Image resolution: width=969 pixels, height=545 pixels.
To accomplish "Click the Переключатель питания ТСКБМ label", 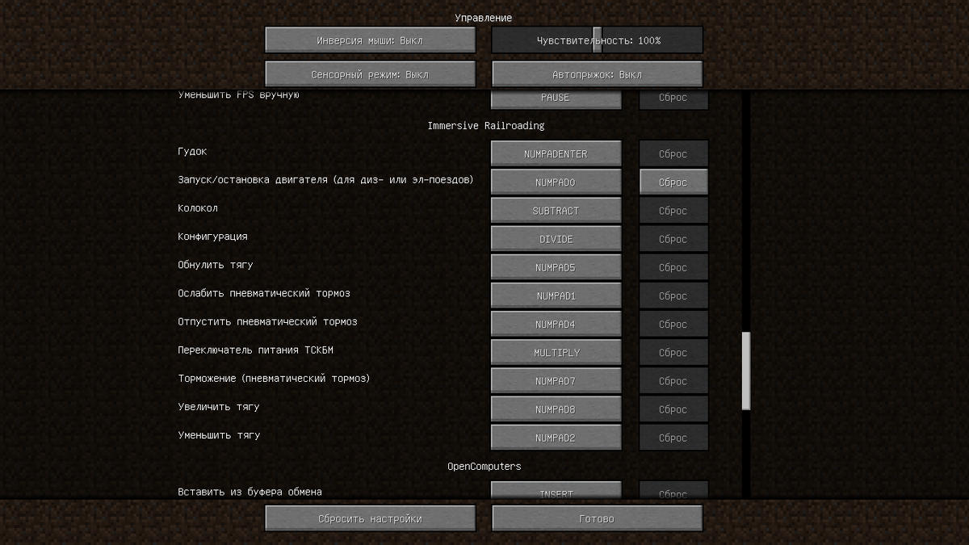I will click(255, 350).
